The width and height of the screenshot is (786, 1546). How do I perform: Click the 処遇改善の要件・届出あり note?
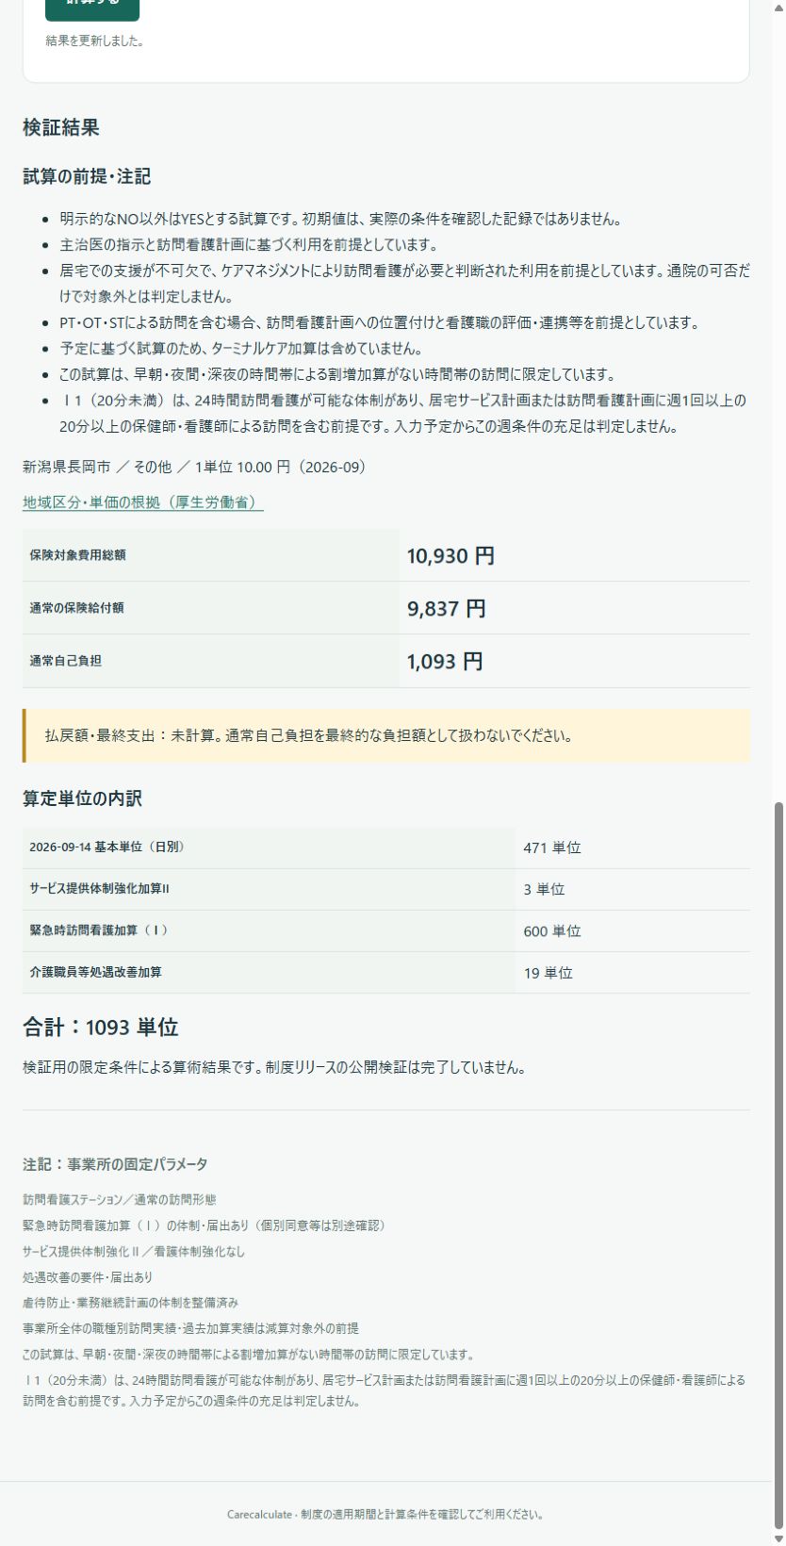[88, 1277]
